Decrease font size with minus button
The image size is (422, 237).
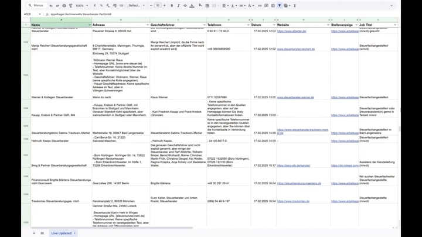[x=151, y=6]
